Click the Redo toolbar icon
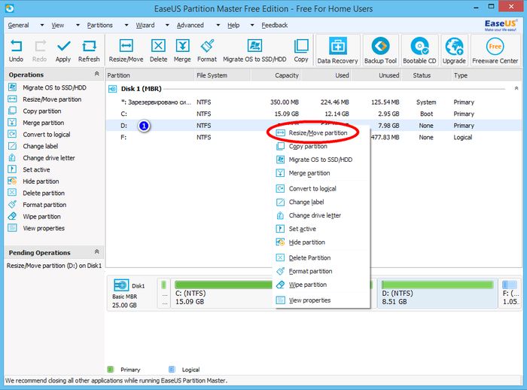Image resolution: width=527 pixels, height=390 pixels. click(40, 50)
